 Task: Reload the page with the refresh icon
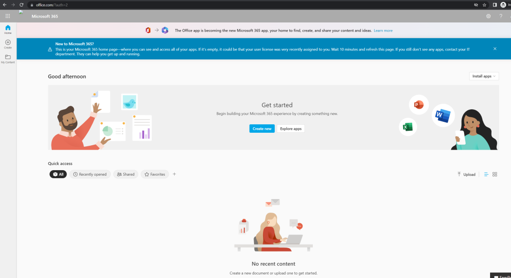[x=21, y=5]
